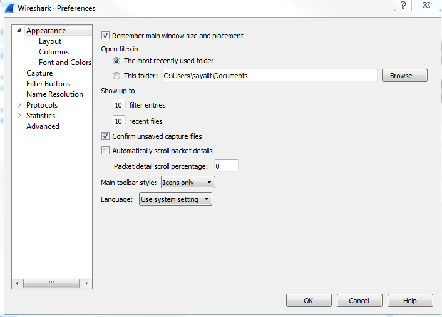The width and height of the screenshot is (442, 317).
Task: Click the Packet detail scroll percentage field
Action: tap(225, 166)
